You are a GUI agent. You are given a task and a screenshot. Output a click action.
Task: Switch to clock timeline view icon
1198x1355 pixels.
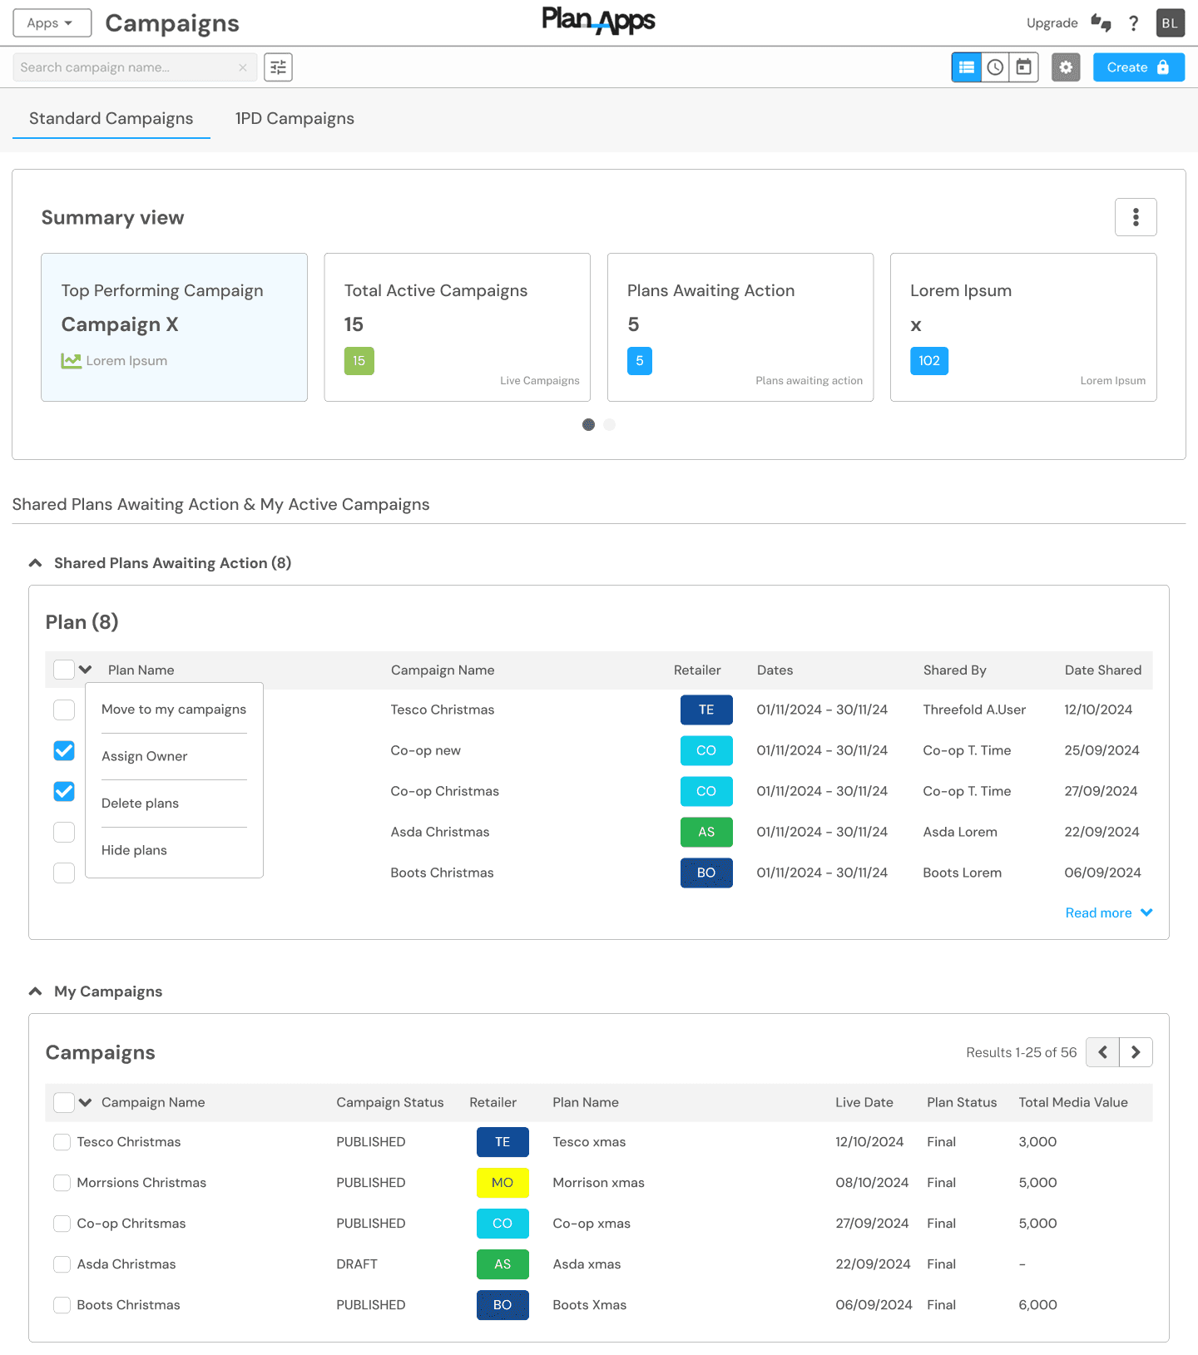click(995, 67)
